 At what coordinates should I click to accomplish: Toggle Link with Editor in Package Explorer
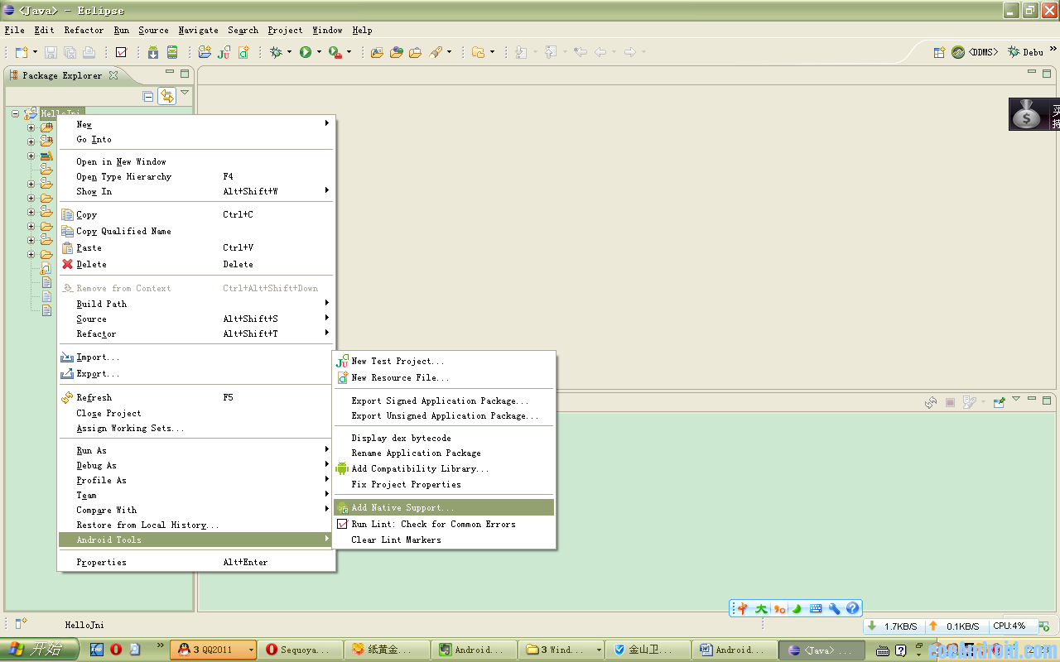click(x=167, y=96)
